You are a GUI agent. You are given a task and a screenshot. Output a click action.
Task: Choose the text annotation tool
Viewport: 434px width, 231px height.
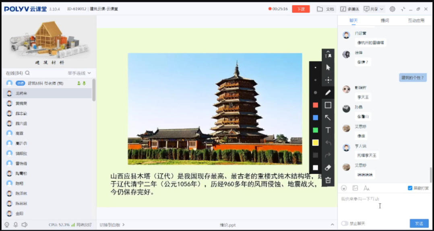[x=328, y=130]
